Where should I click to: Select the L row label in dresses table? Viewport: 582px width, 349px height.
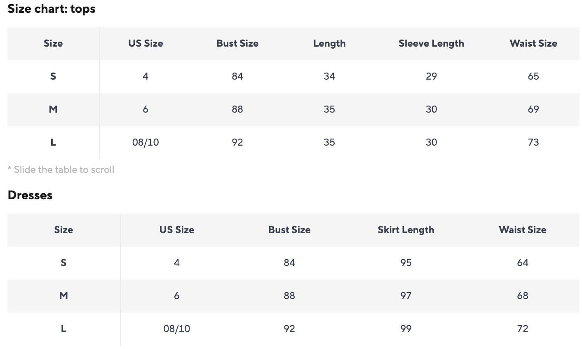63,329
